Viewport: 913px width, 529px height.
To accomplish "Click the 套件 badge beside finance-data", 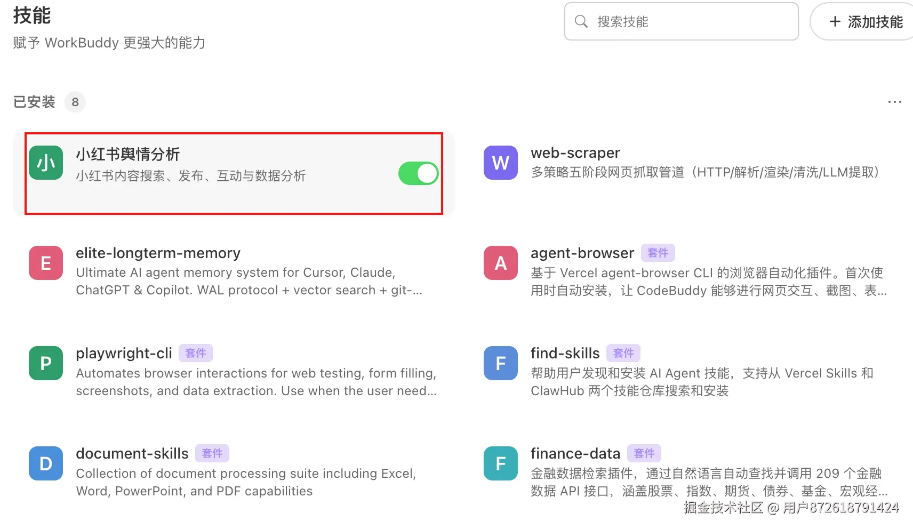I will coord(644,453).
